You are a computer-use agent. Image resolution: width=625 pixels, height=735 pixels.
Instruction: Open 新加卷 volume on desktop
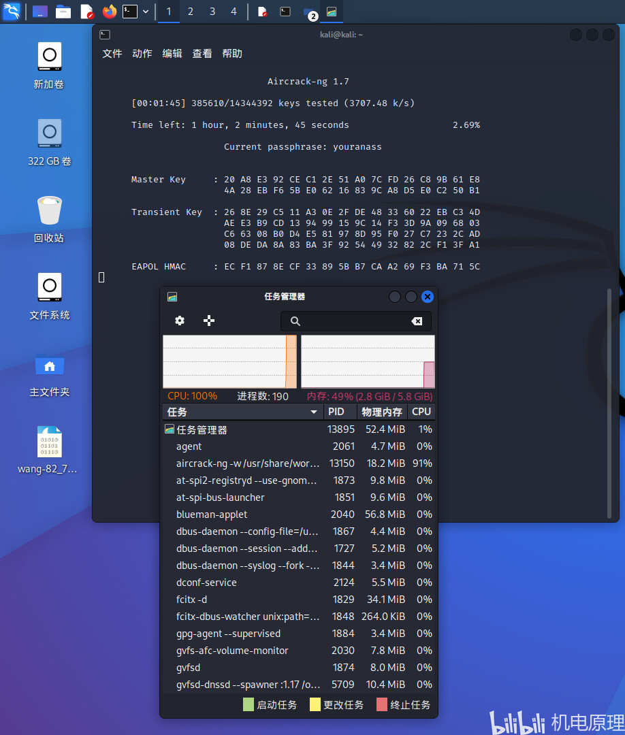click(49, 65)
